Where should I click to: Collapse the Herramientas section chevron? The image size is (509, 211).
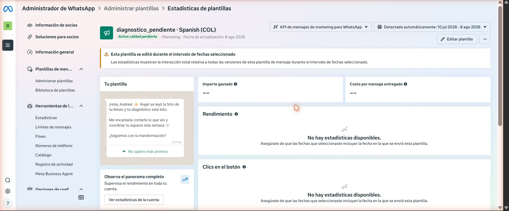[81, 106]
